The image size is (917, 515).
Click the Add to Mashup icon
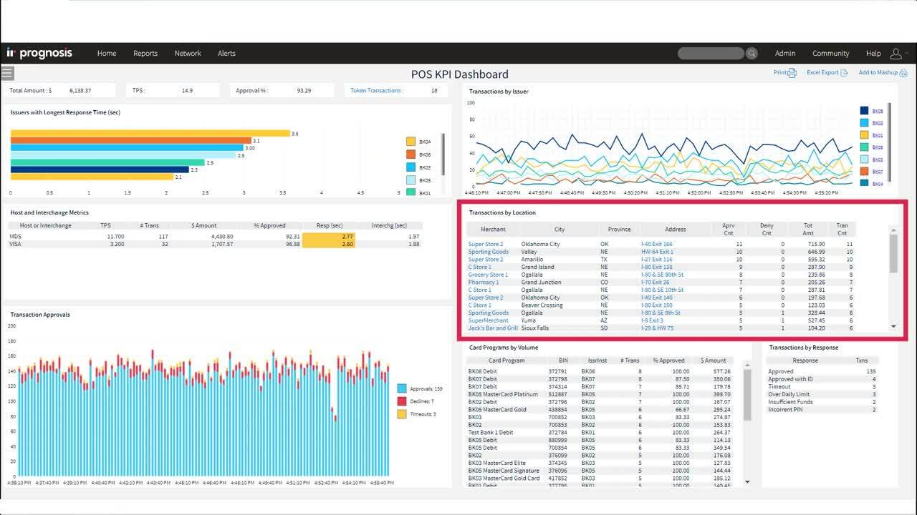click(903, 73)
